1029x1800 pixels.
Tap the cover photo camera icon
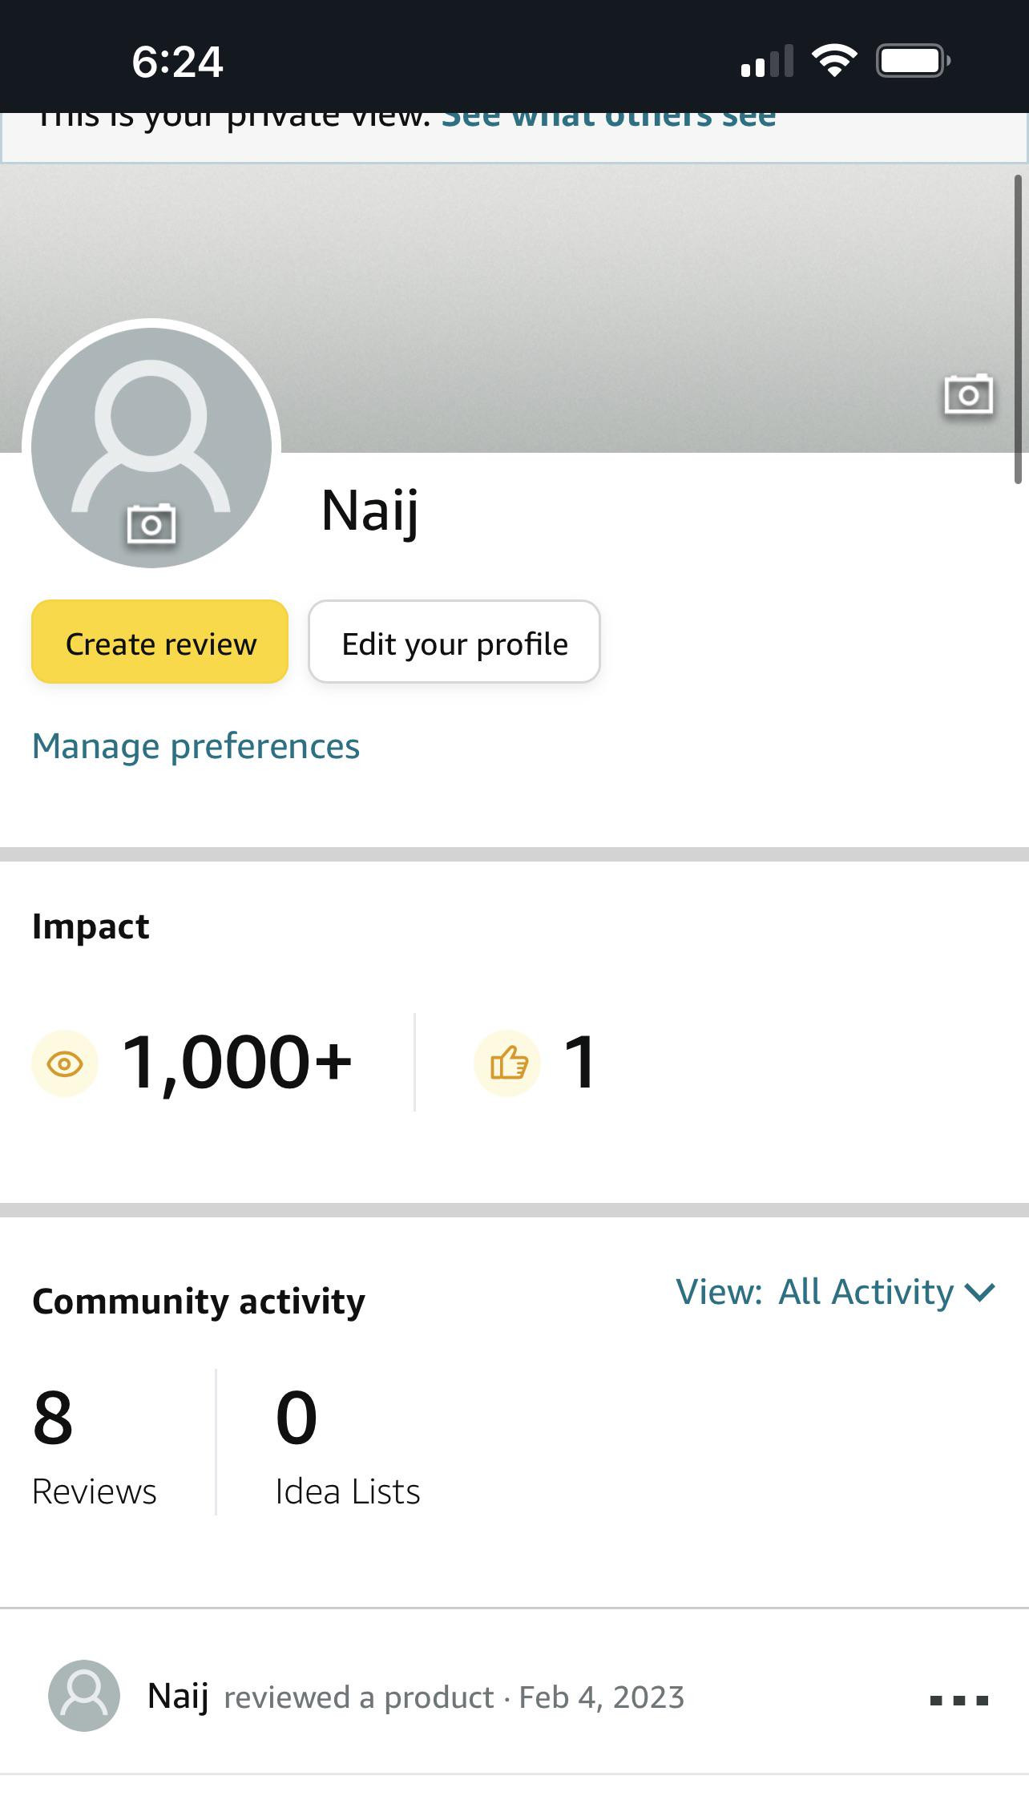click(968, 394)
